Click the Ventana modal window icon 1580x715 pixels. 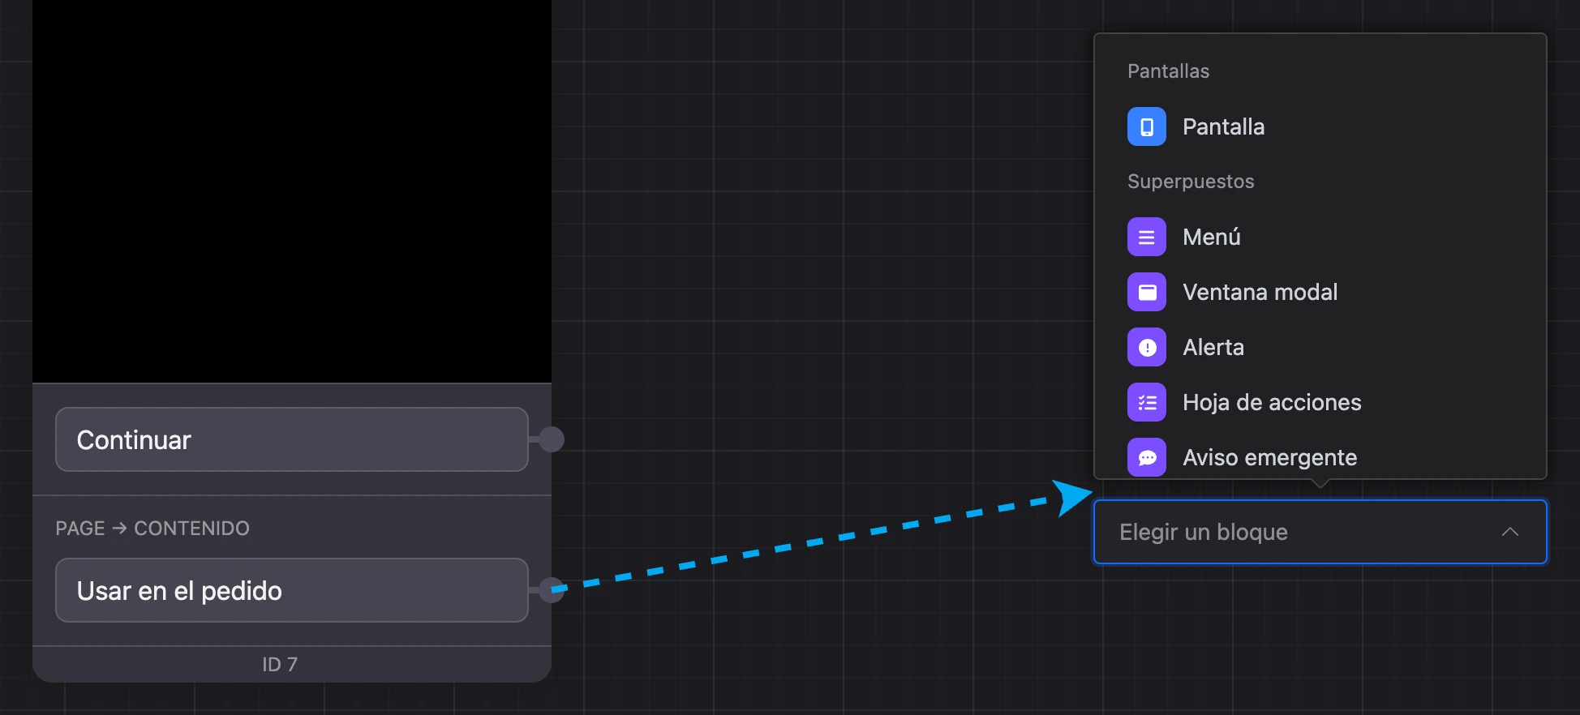click(1146, 292)
